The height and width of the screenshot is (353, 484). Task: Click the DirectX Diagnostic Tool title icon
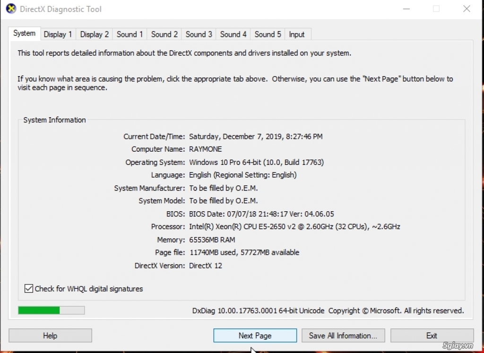pyautogui.click(x=11, y=9)
